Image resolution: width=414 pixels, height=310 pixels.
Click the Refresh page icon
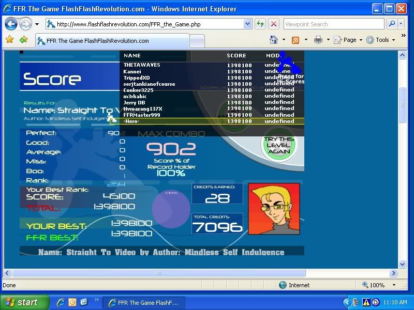coord(260,24)
